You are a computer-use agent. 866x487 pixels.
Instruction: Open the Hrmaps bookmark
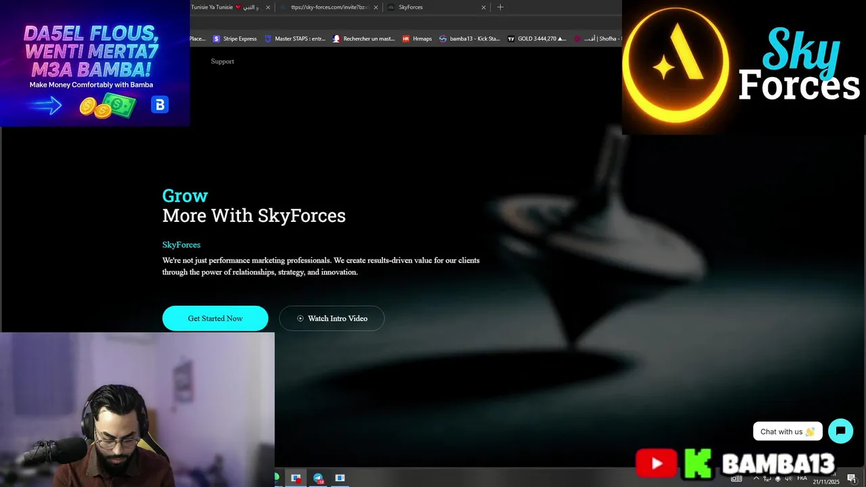point(417,39)
